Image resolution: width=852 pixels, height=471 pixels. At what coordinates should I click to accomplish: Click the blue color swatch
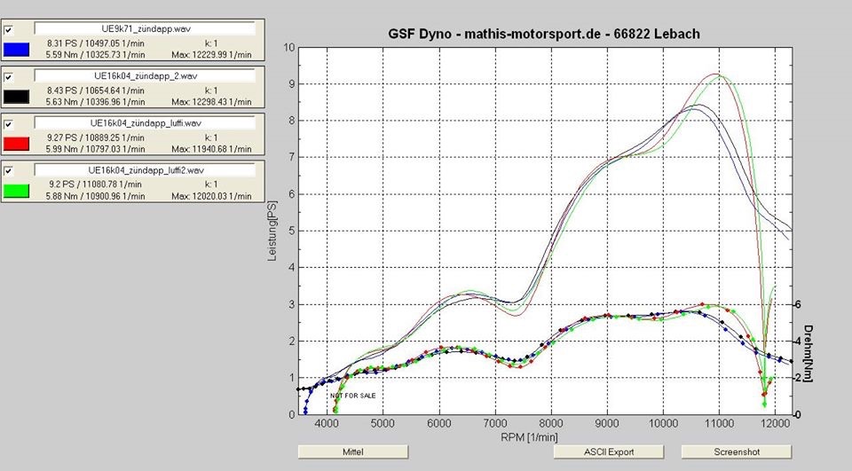(x=17, y=50)
